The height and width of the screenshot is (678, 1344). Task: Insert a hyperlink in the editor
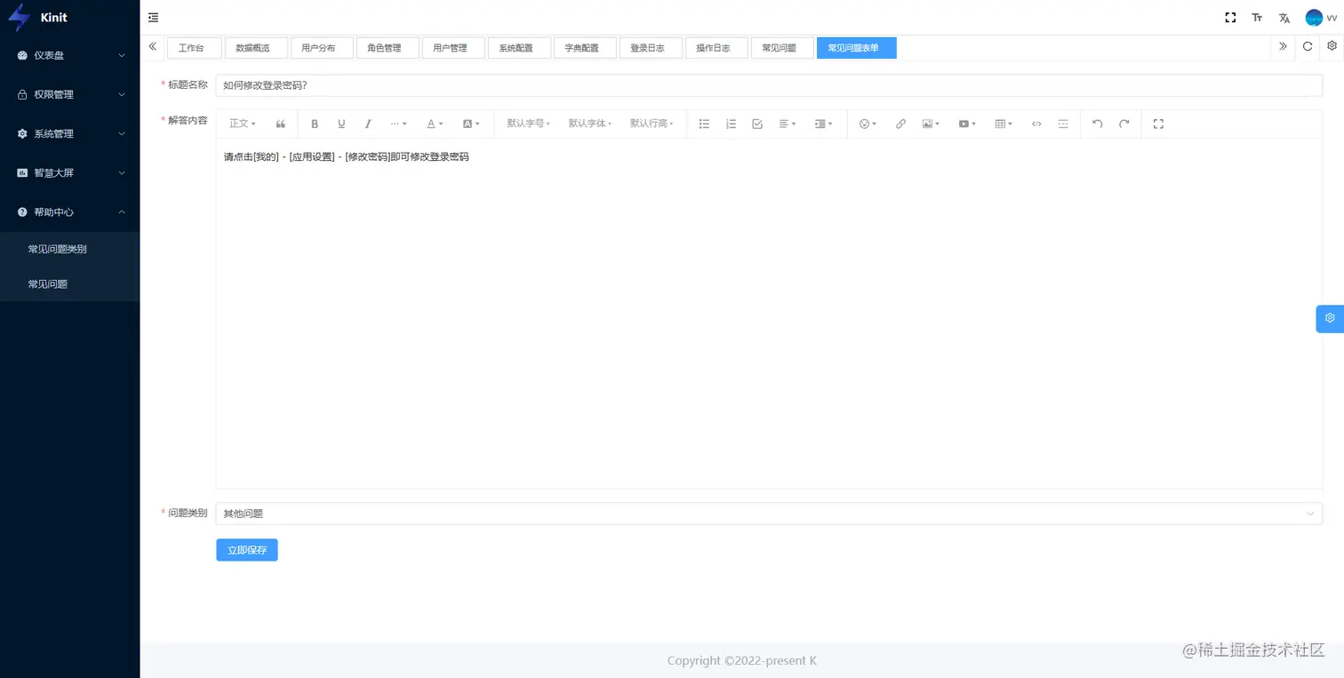pyautogui.click(x=900, y=124)
